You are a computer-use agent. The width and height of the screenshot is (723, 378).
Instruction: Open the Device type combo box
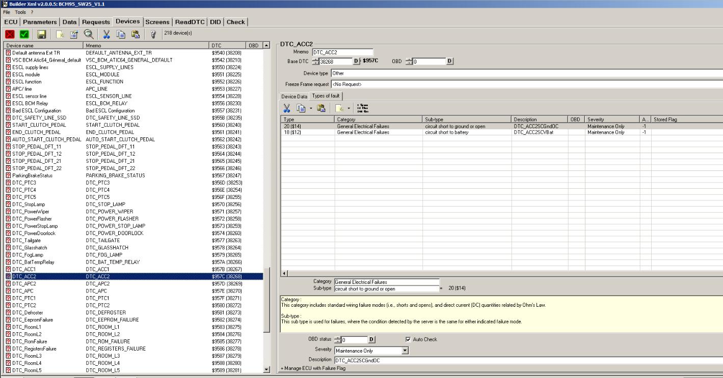coord(526,73)
